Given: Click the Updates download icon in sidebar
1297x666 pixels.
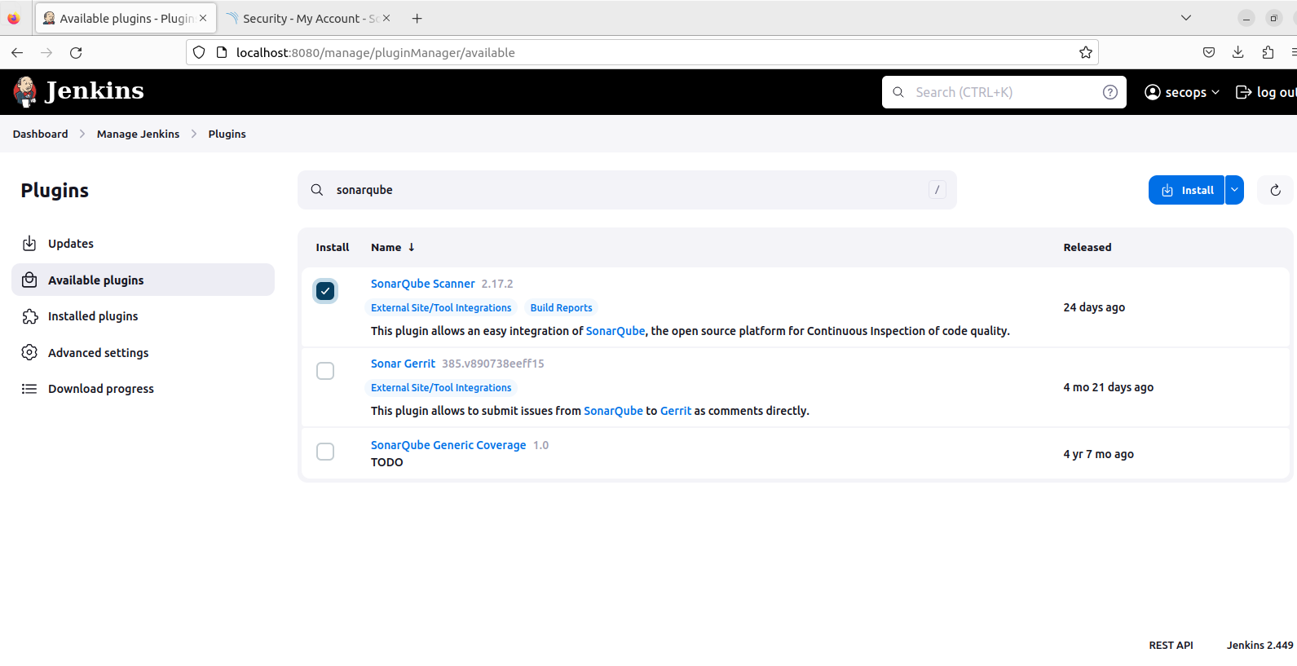Looking at the screenshot, I should point(29,244).
